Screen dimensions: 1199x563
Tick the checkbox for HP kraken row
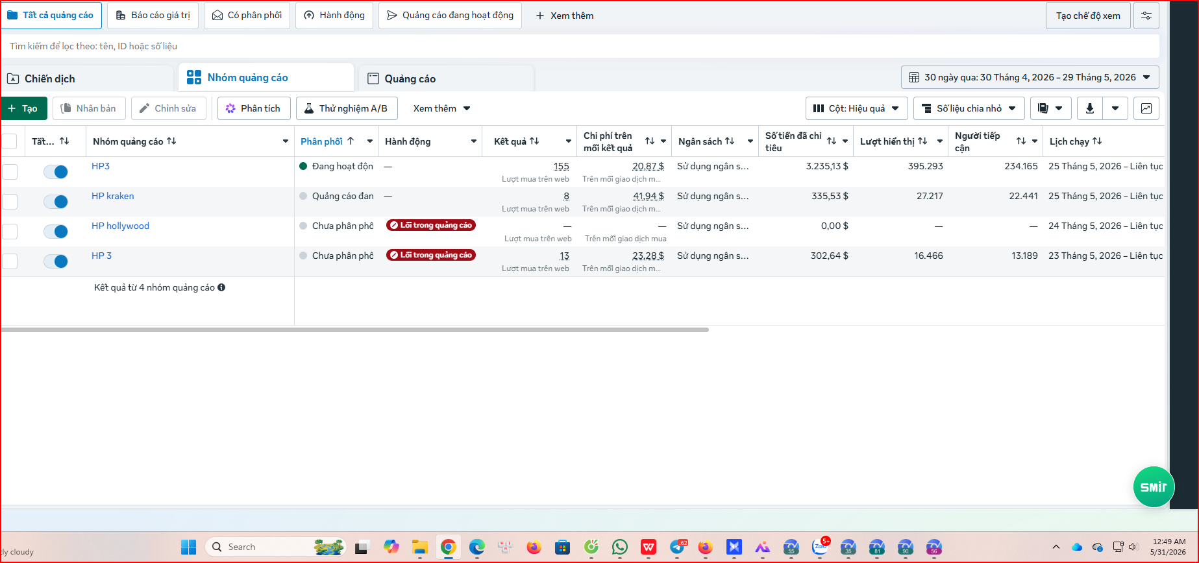[x=10, y=202]
